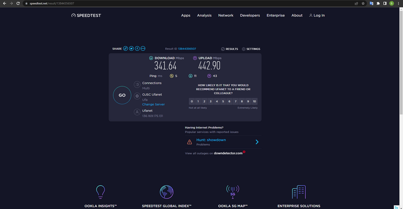The height and width of the screenshot is (209, 403).
Task: Share this page from address bar
Action: coord(356,4)
